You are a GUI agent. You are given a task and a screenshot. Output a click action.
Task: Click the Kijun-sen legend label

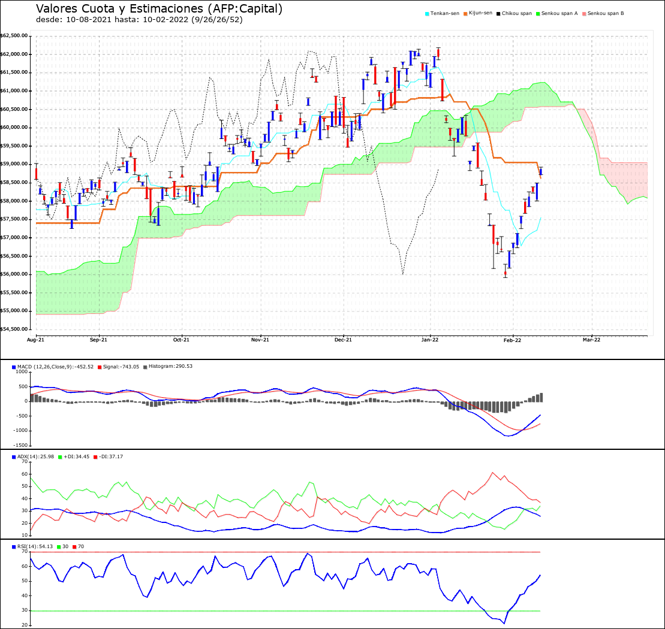point(480,13)
